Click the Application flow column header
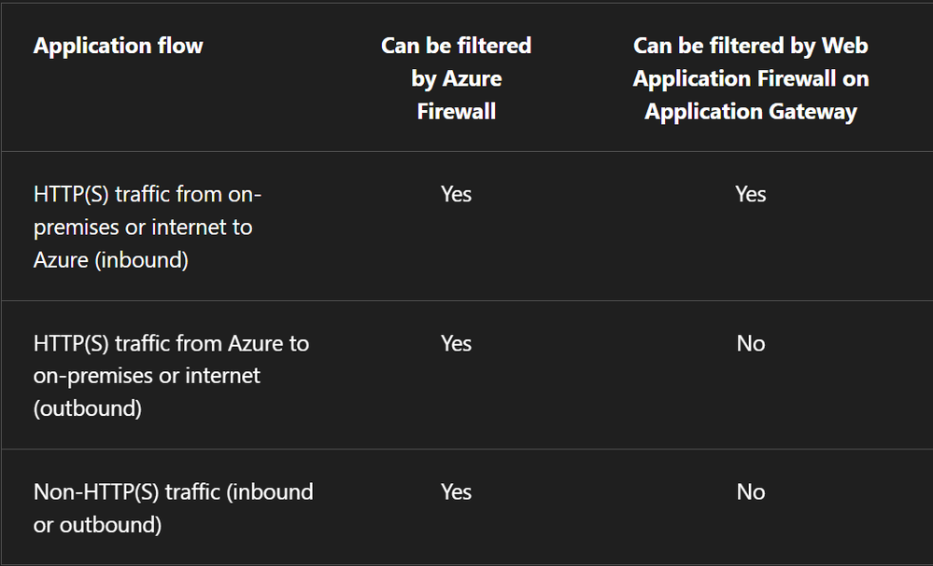This screenshot has width=933, height=566. [118, 46]
